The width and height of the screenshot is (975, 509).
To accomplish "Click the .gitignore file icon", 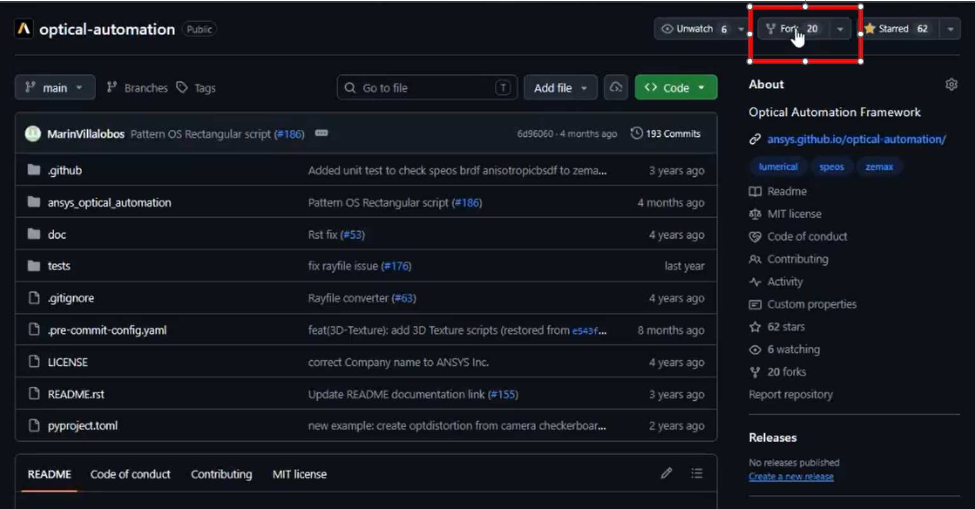I will 34,298.
